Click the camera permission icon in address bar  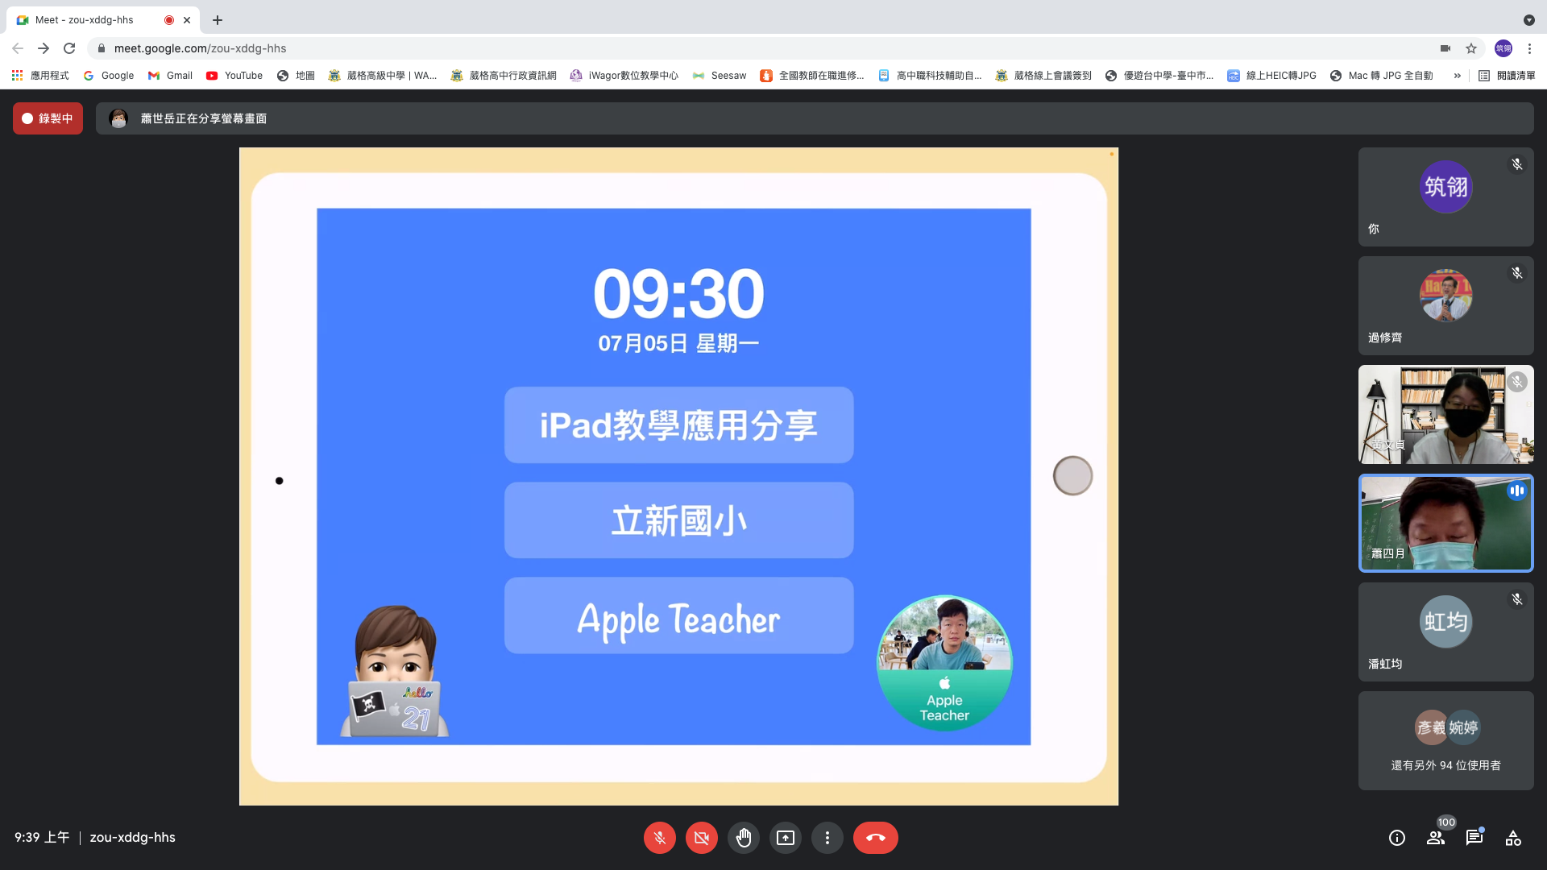coord(1445,48)
